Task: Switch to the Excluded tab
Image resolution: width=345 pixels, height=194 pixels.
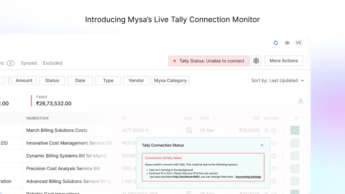Action: tap(53, 63)
